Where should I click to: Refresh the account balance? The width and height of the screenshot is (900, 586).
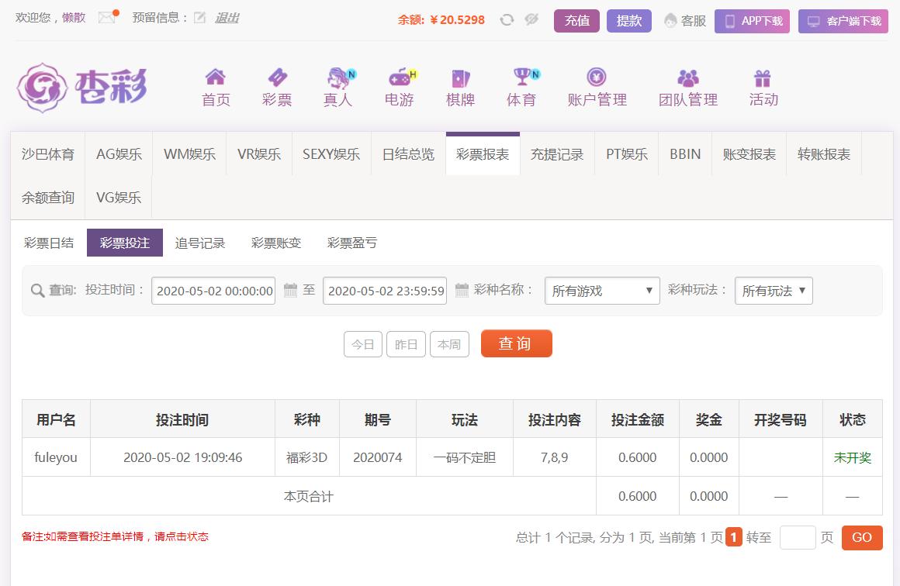point(507,20)
